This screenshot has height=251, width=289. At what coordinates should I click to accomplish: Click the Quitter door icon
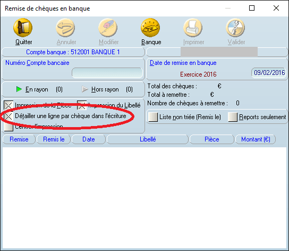(x=23, y=28)
